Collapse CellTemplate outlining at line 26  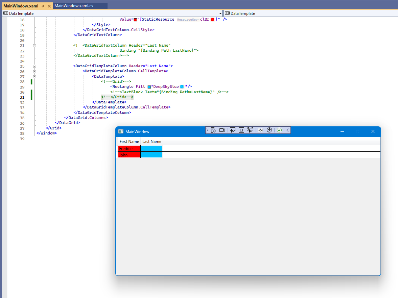click(34, 72)
